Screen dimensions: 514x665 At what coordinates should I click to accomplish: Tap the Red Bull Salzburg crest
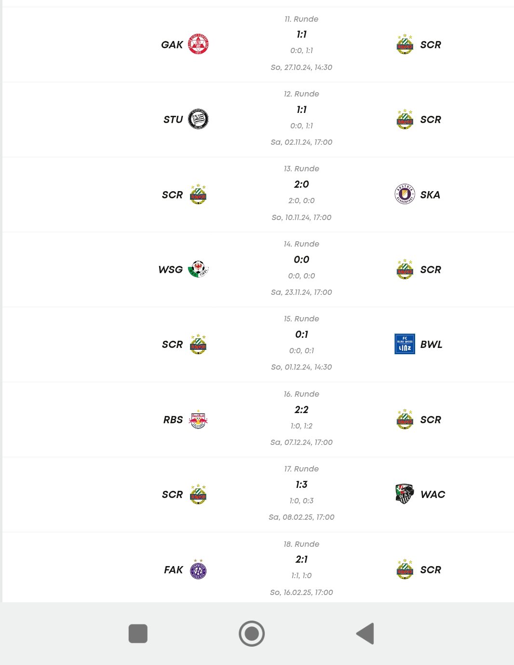click(x=198, y=419)
